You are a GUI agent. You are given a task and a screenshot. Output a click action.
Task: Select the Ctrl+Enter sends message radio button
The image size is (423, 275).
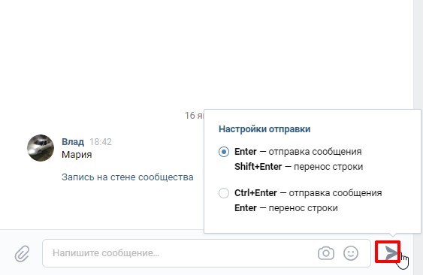pyautogui.click(x=224, y=193)
